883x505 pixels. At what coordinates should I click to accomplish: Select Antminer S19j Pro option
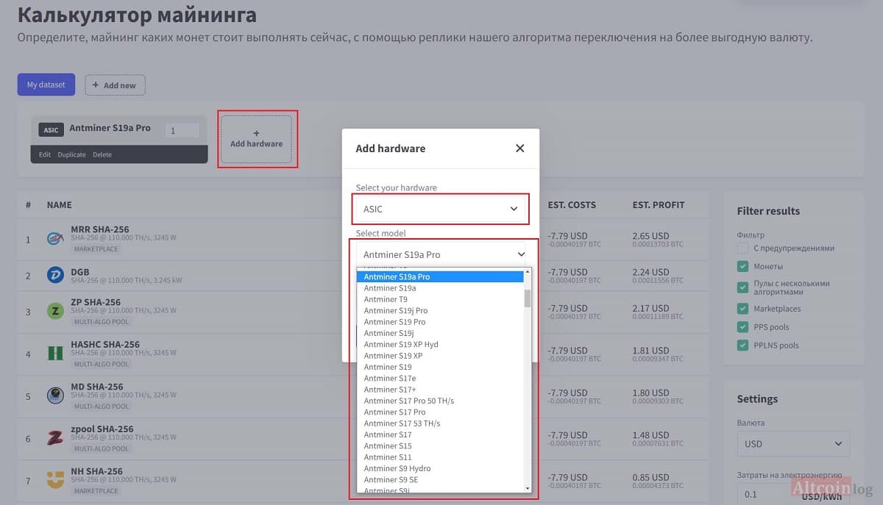click(439, 311)
